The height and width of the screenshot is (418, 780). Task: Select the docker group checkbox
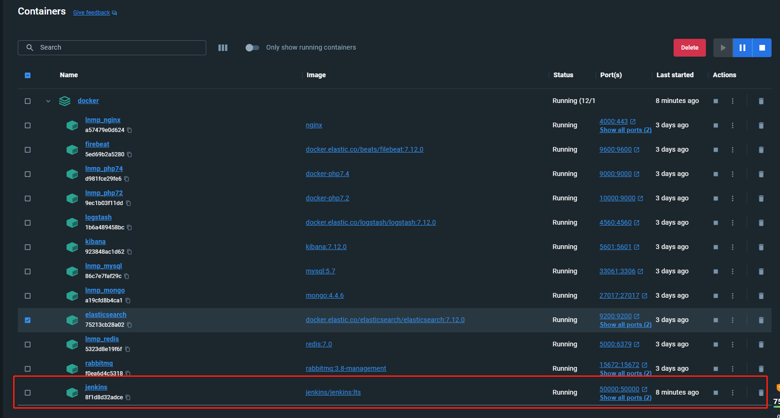[x=28, y=101]
